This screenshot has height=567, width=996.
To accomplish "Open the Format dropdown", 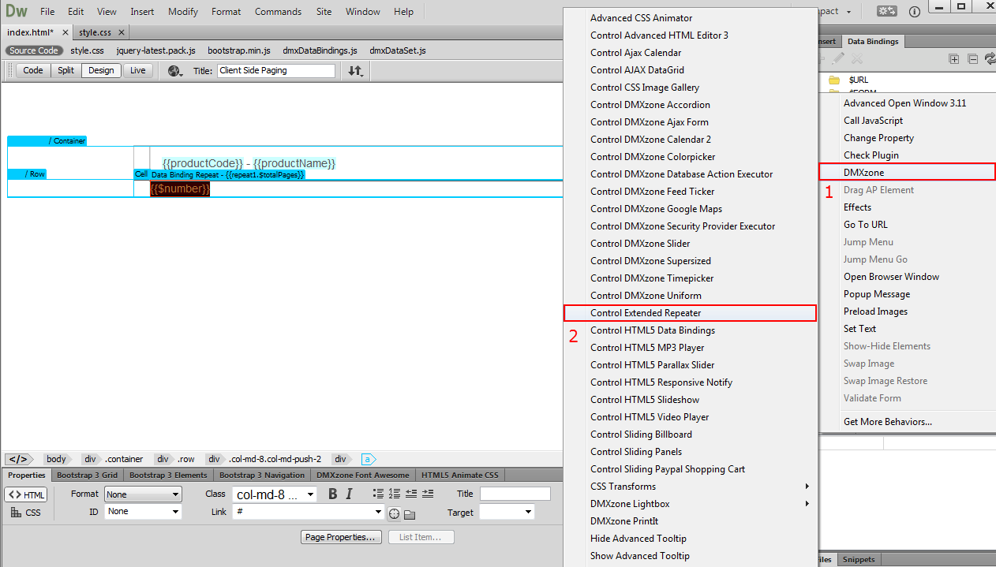I will click(x=143, y=494).
